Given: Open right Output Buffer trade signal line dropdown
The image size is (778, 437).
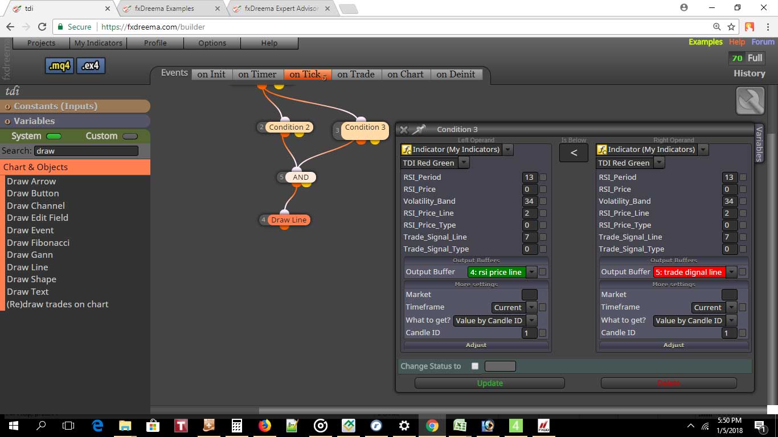Looking at the screenshot, I should point(731,272).
